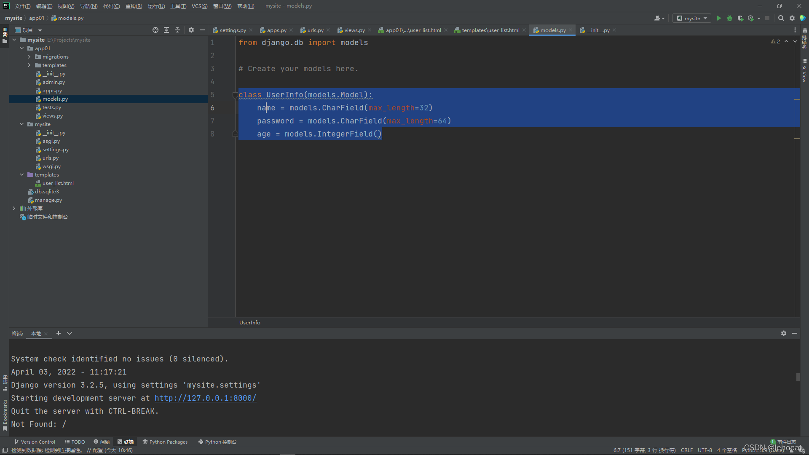This screenshot has height=455, width=809.
Task: Open the http://127.0.0.1:8000/ link
Action: (x=205, y=398)
